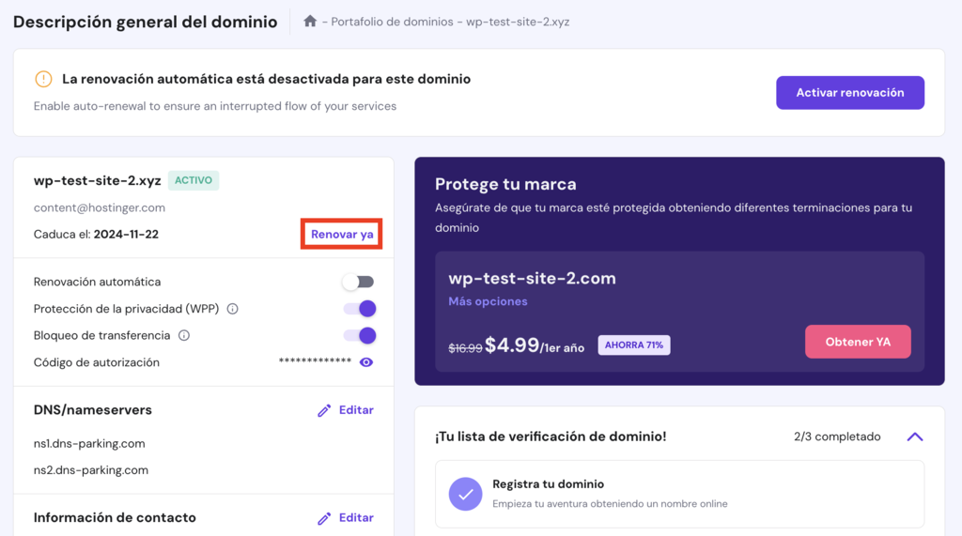Enable the Renovación automática toggle
This screenshot has width=962, height=536.
coord(358,283)
